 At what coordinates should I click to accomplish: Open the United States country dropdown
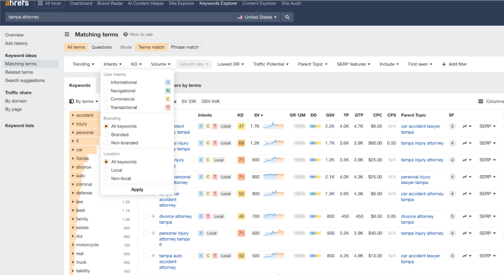tap(257, 17)
